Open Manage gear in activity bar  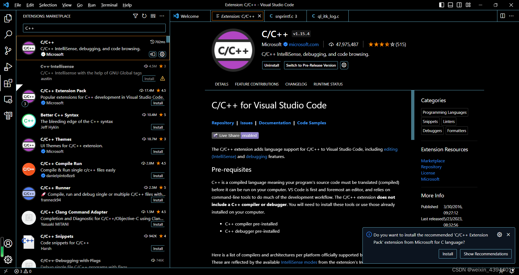[8, 260]
